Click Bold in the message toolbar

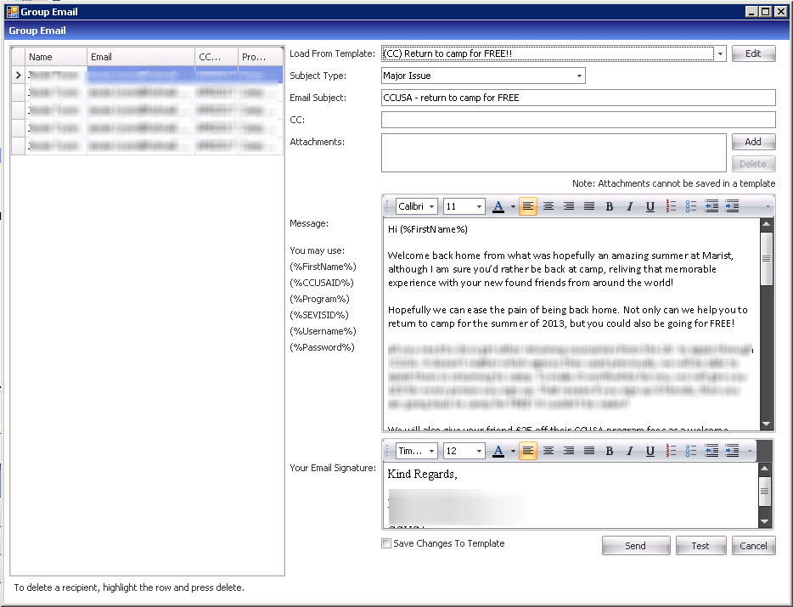click(609, 206)
